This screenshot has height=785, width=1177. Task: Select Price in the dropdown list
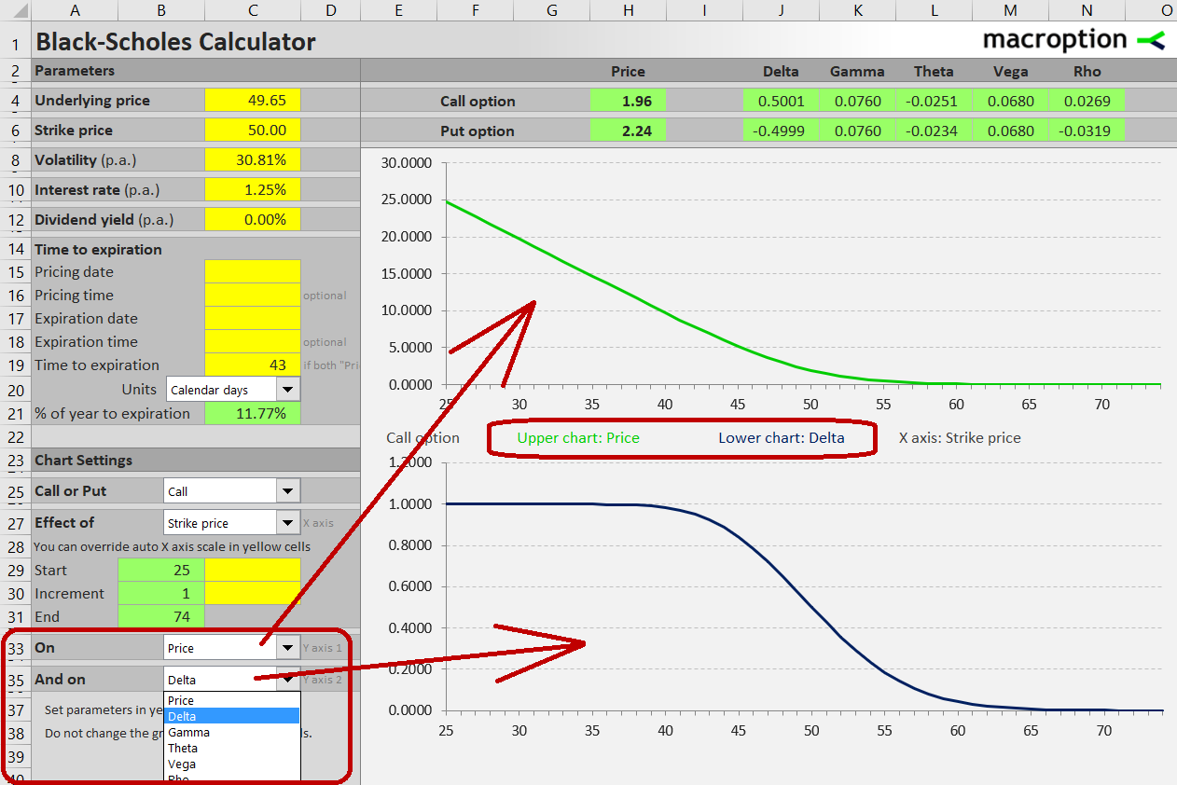point(232,700)
